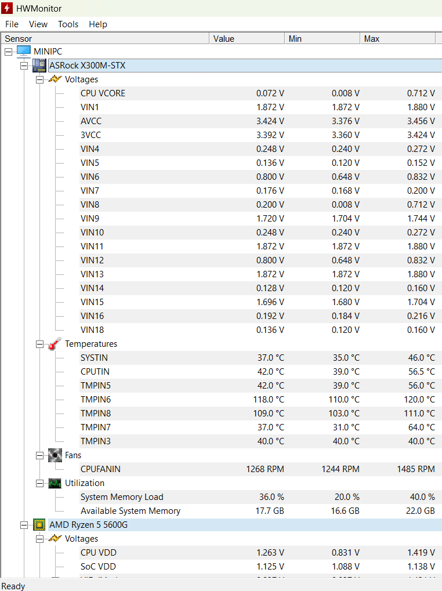Screen dimensions: 442x591
Task: Click the Fans fan icon
Action: tap(55, 455)
